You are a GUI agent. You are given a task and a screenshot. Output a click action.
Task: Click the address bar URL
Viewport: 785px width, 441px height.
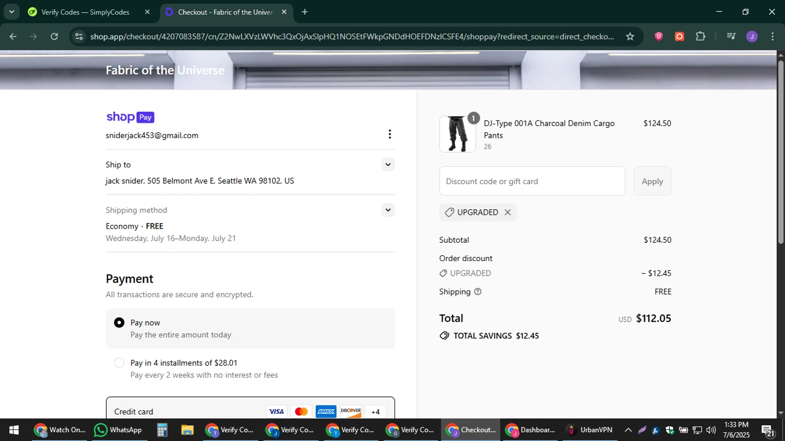tap(352, 37)
